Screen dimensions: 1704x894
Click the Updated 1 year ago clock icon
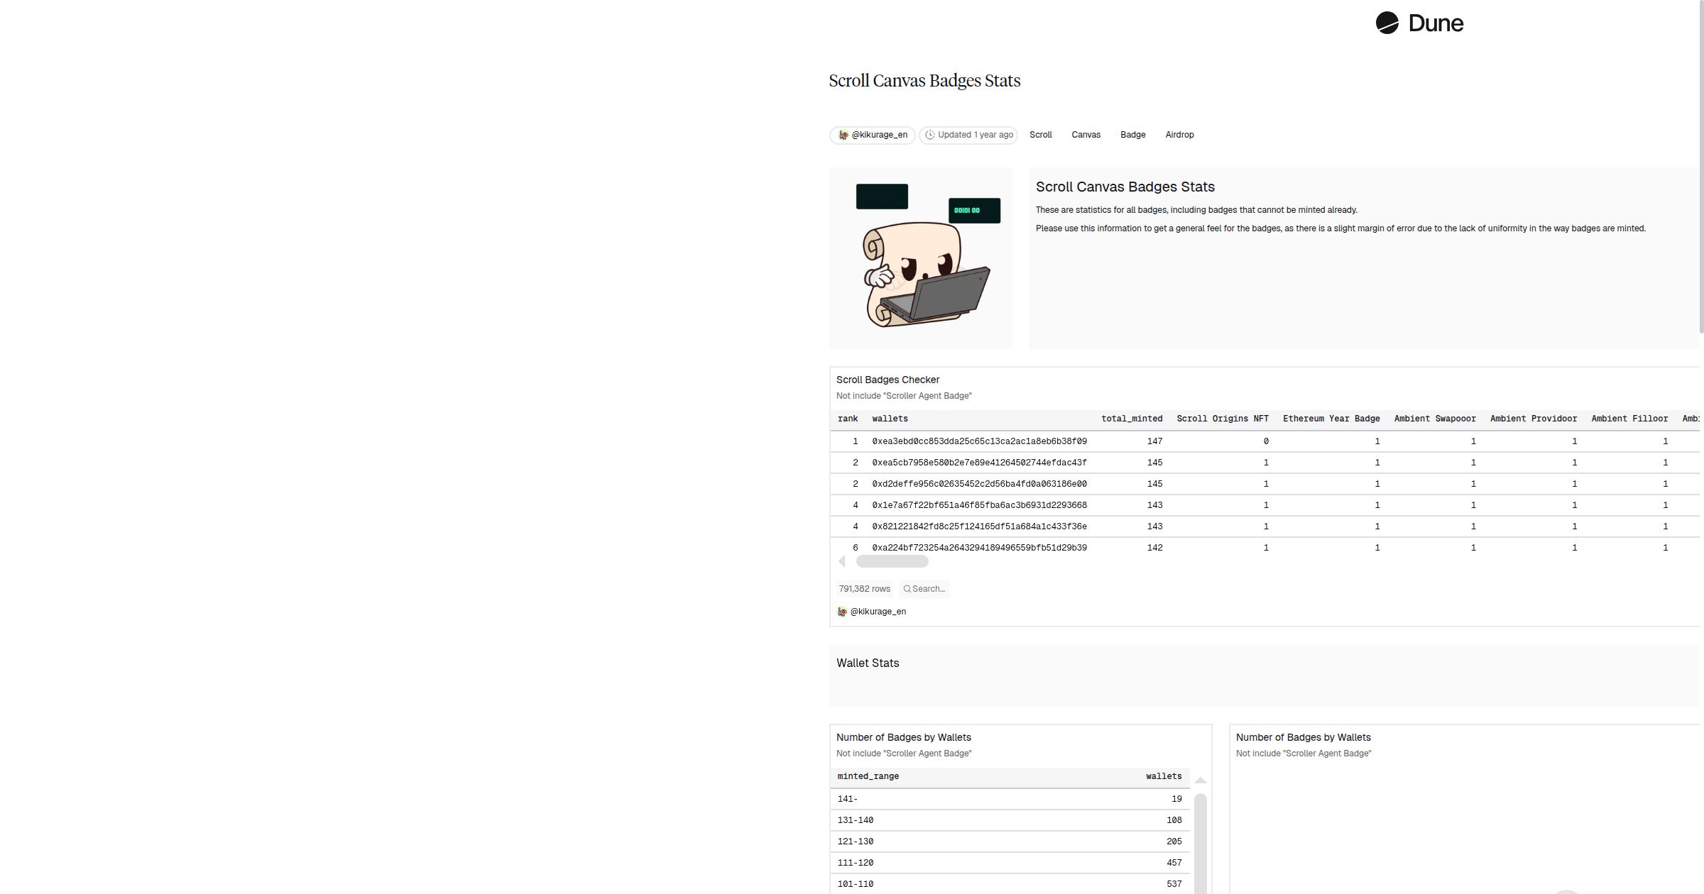point(929,135)
